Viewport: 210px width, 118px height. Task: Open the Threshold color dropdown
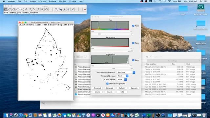click(x=122, y=76)
